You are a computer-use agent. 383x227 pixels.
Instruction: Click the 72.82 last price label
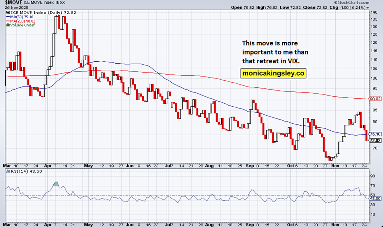click(x=375, y=141)
